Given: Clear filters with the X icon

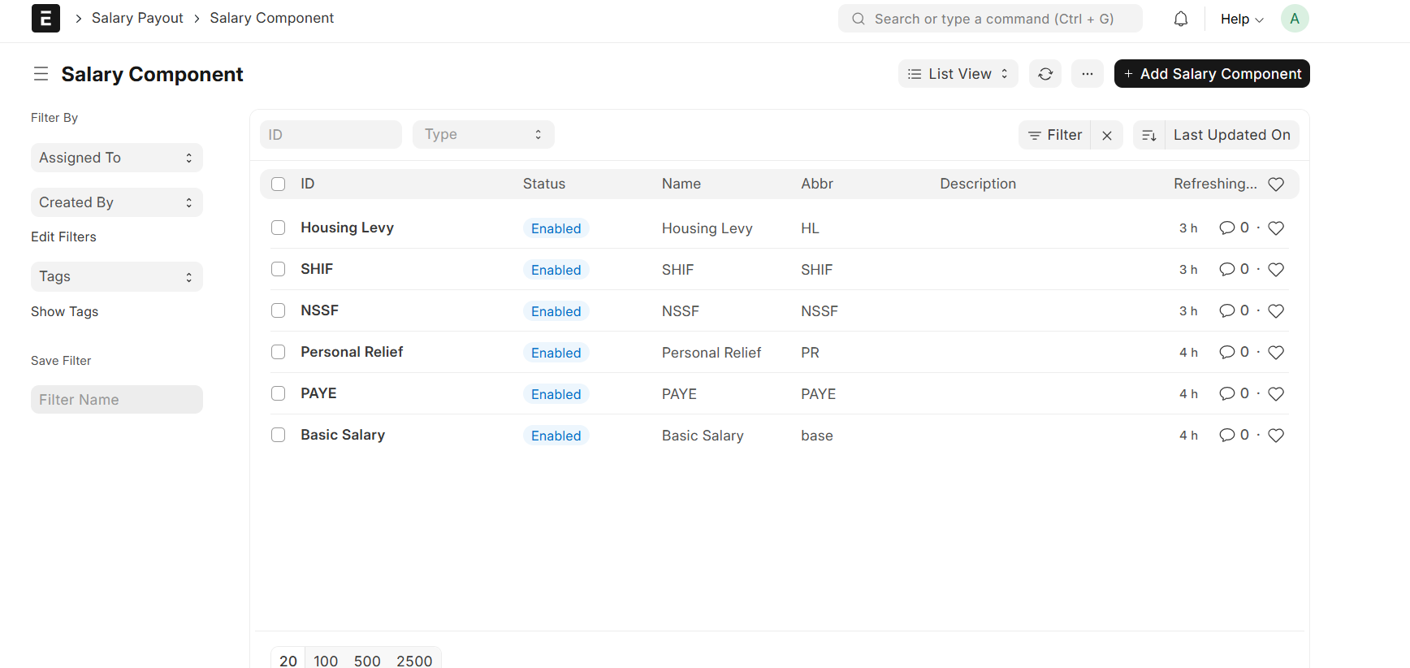Looking at the screenshot, I should [1107, 135].
